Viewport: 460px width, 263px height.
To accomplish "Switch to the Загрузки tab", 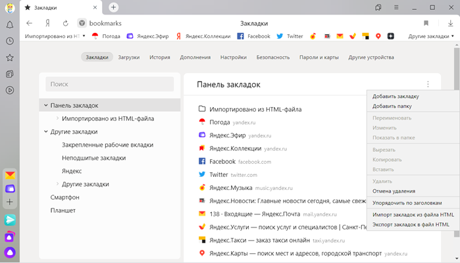I will point(129,57).
